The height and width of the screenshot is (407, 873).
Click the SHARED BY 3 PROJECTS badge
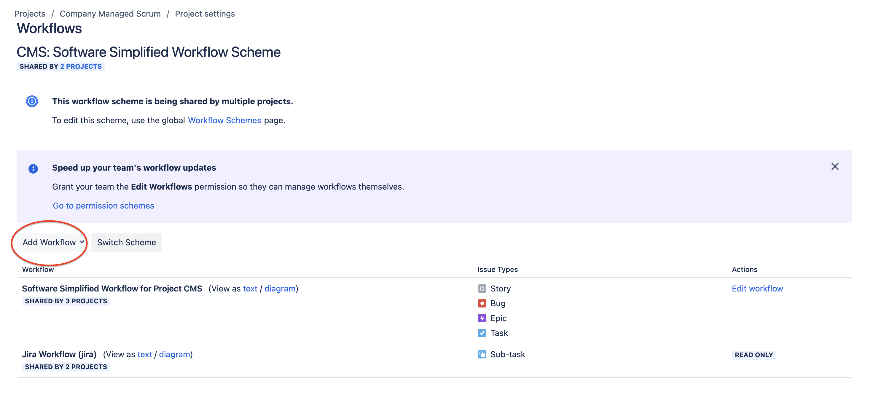point(66,301)
